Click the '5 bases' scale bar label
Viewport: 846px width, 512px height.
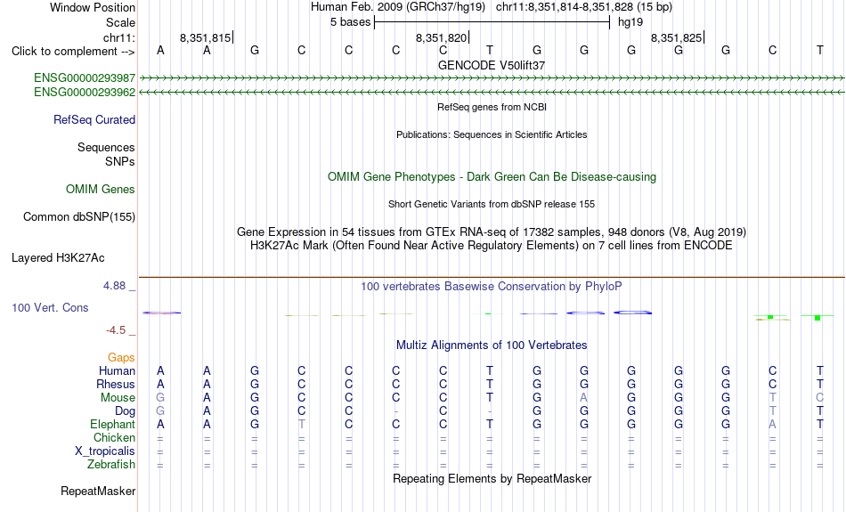click(351, 22)
